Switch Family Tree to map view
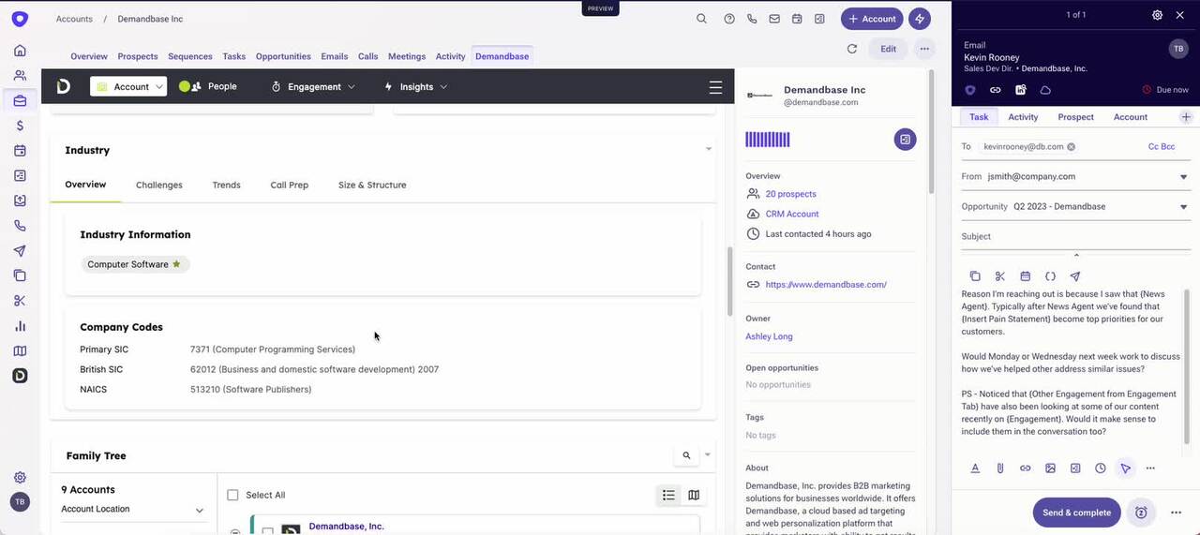This screenshot has height=535, width=1200. [x=694, y=495]
